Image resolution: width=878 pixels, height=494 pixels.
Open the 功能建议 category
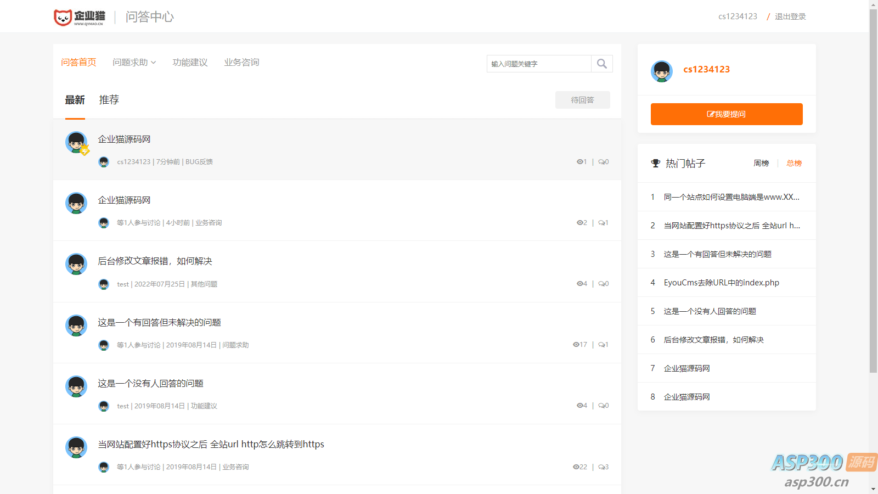pos(190,62)
